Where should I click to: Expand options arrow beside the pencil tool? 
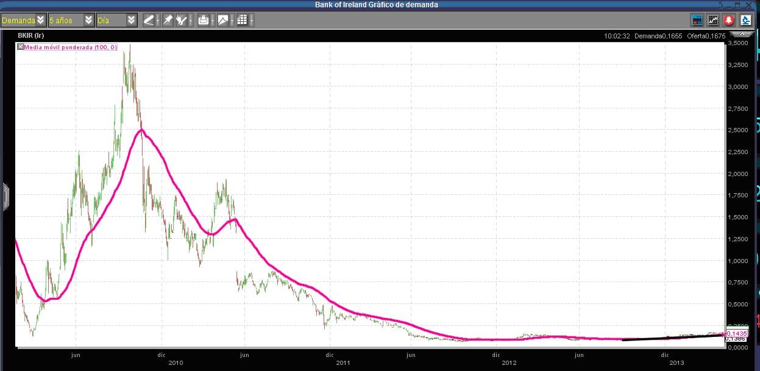[x=157, y=20]
